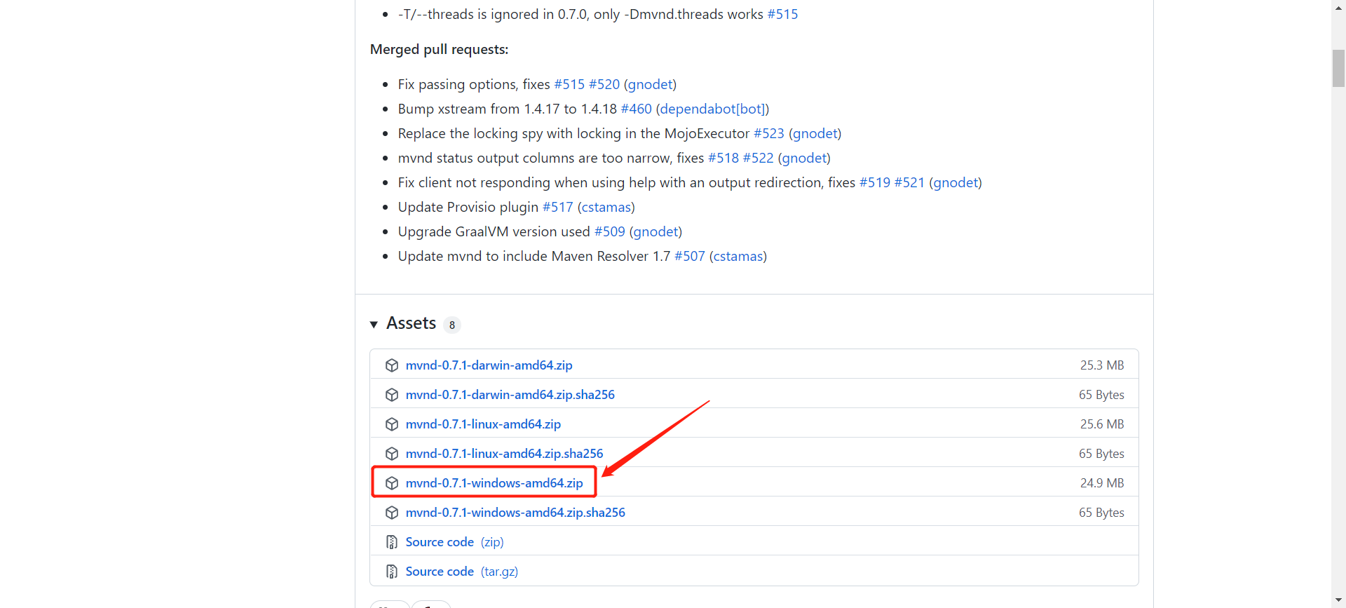Viewport: 1346px width, 608px height.
Task: Open issue #519 output redirection
Action: pyautogui.click(x=875, y=182)
